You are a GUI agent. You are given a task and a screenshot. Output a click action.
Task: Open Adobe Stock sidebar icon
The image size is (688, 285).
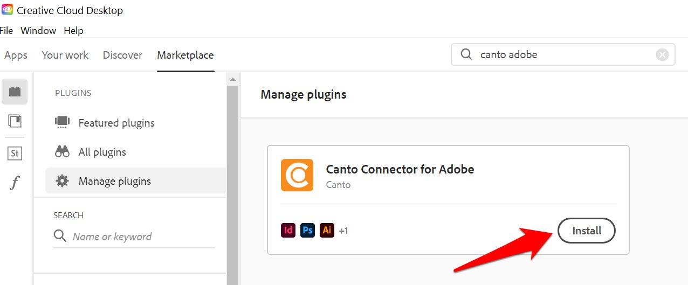pos(15,154)
